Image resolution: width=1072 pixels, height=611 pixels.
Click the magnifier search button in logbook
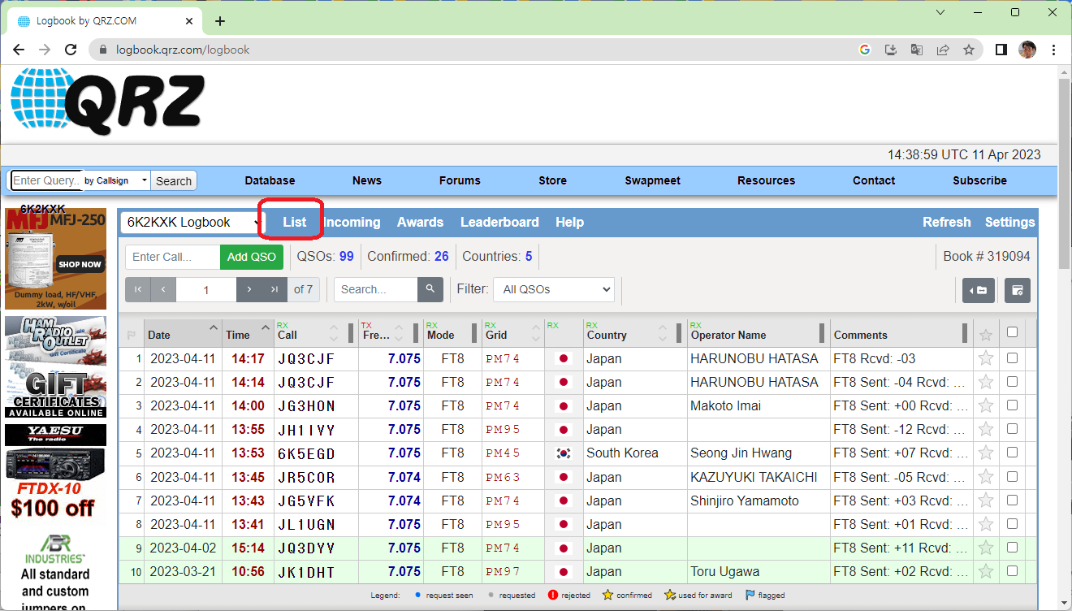point(430,289)
